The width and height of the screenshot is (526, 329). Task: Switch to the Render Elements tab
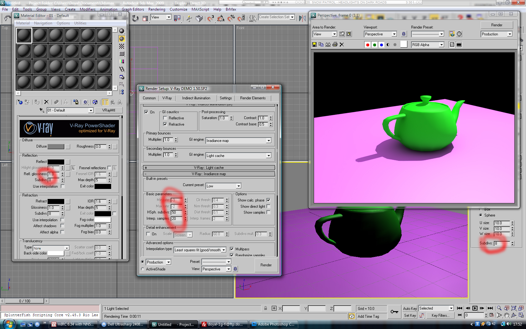[253, 98]
